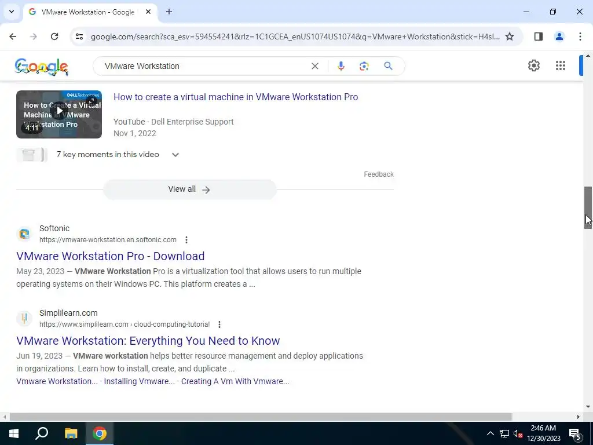
Task: Submit search with magnifier icon
Action: tap(388, 66)
